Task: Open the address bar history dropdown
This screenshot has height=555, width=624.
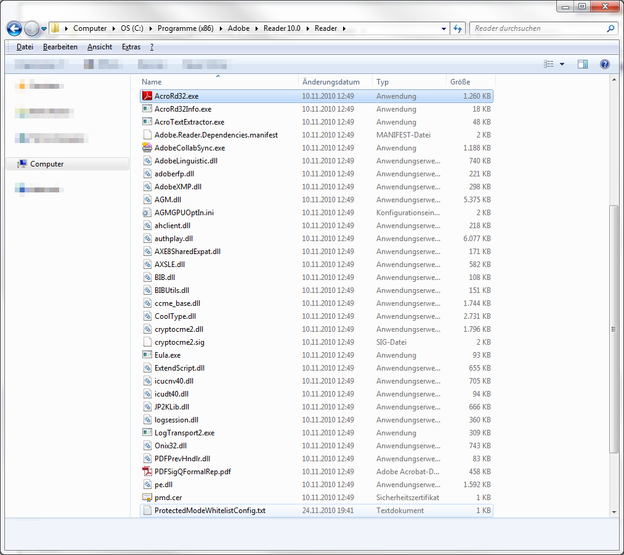Action: (x=444, y=29)
